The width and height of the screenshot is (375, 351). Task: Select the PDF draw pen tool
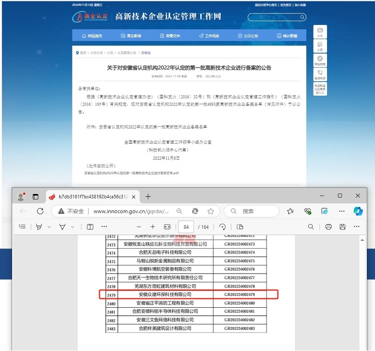click(62, 227)
